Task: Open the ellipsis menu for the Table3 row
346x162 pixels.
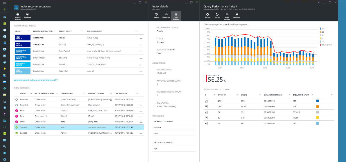Action: click(141, 38)
